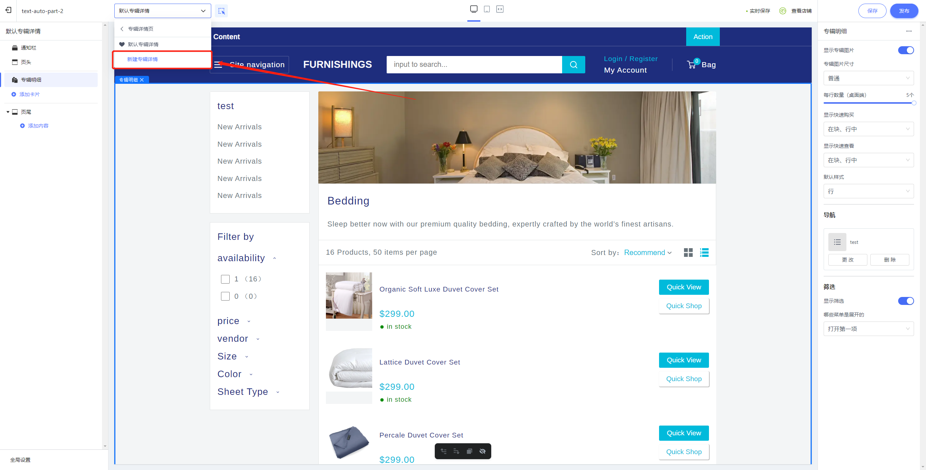Click 添加卡片 link in sidebar
This screenshot has height=470, width=926.
29,94
